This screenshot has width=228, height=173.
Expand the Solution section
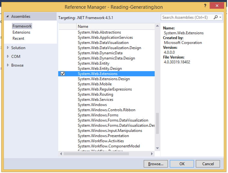coord(8,48)
